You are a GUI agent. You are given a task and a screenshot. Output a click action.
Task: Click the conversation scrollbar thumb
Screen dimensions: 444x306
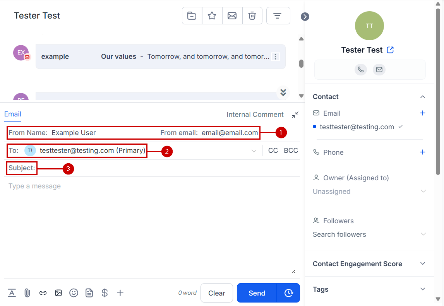301,64
